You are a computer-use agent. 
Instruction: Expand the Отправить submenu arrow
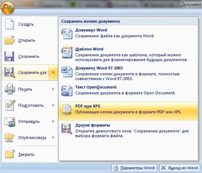53,121
